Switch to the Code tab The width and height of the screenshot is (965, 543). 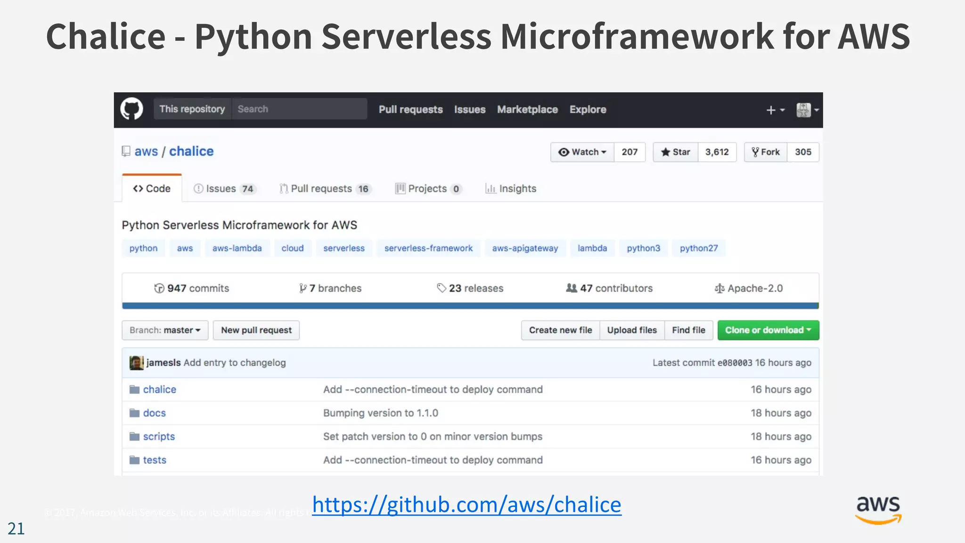point(152,189)
